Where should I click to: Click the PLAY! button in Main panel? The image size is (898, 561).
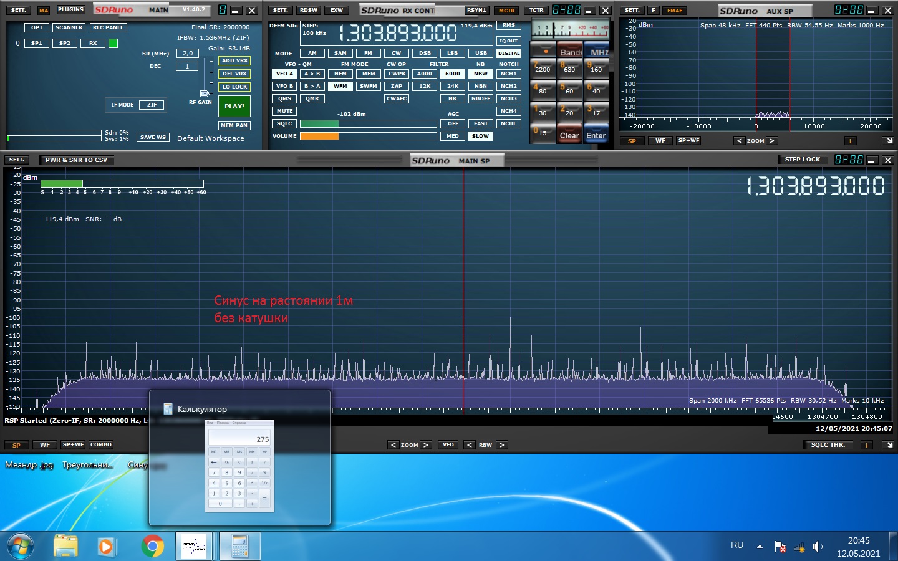point(234,106)
